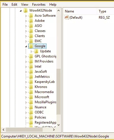This screenshot has width=114, height=140.
Task: Open the File menu
Action: click(5, 5)
